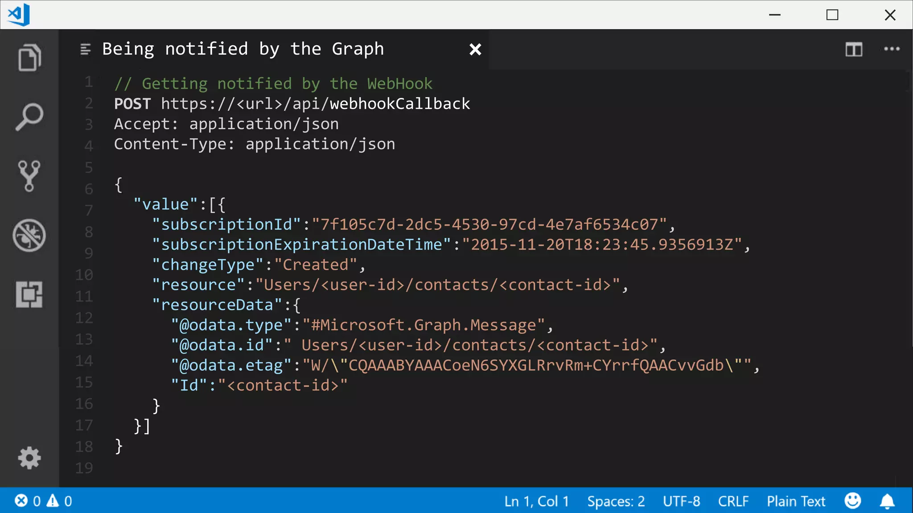
Task: Click the "Created" value
Action: coord(316,265)
